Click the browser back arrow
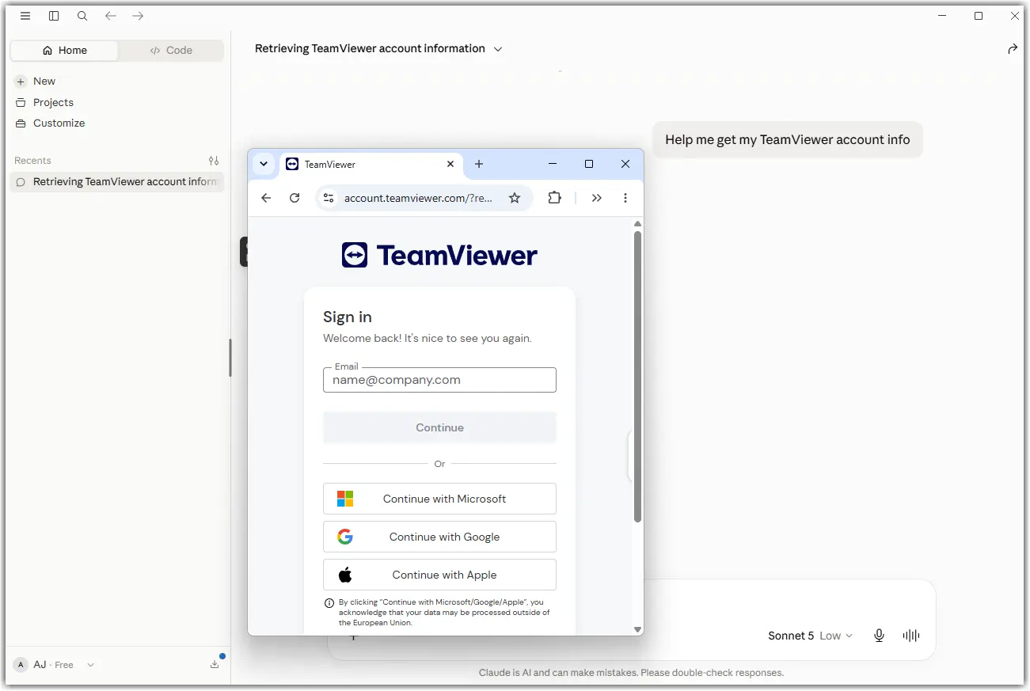 (266, 198)
